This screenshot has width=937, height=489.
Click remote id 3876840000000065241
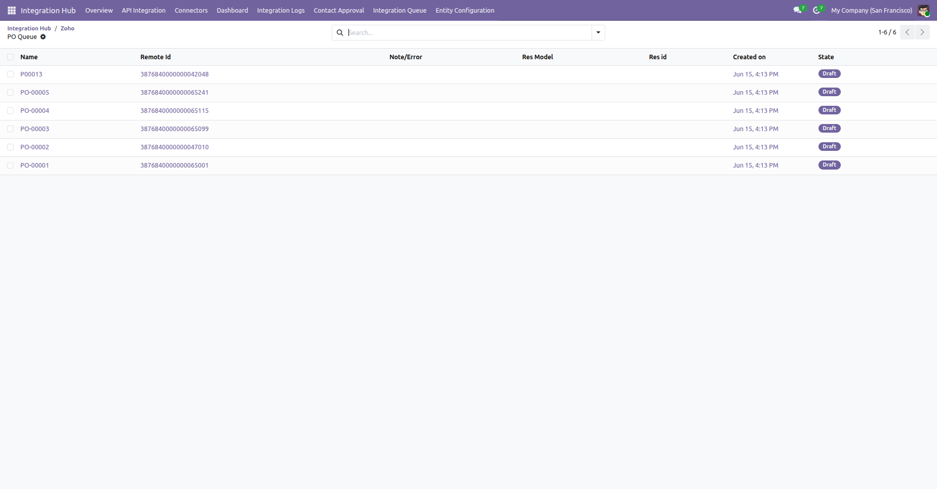174,93
